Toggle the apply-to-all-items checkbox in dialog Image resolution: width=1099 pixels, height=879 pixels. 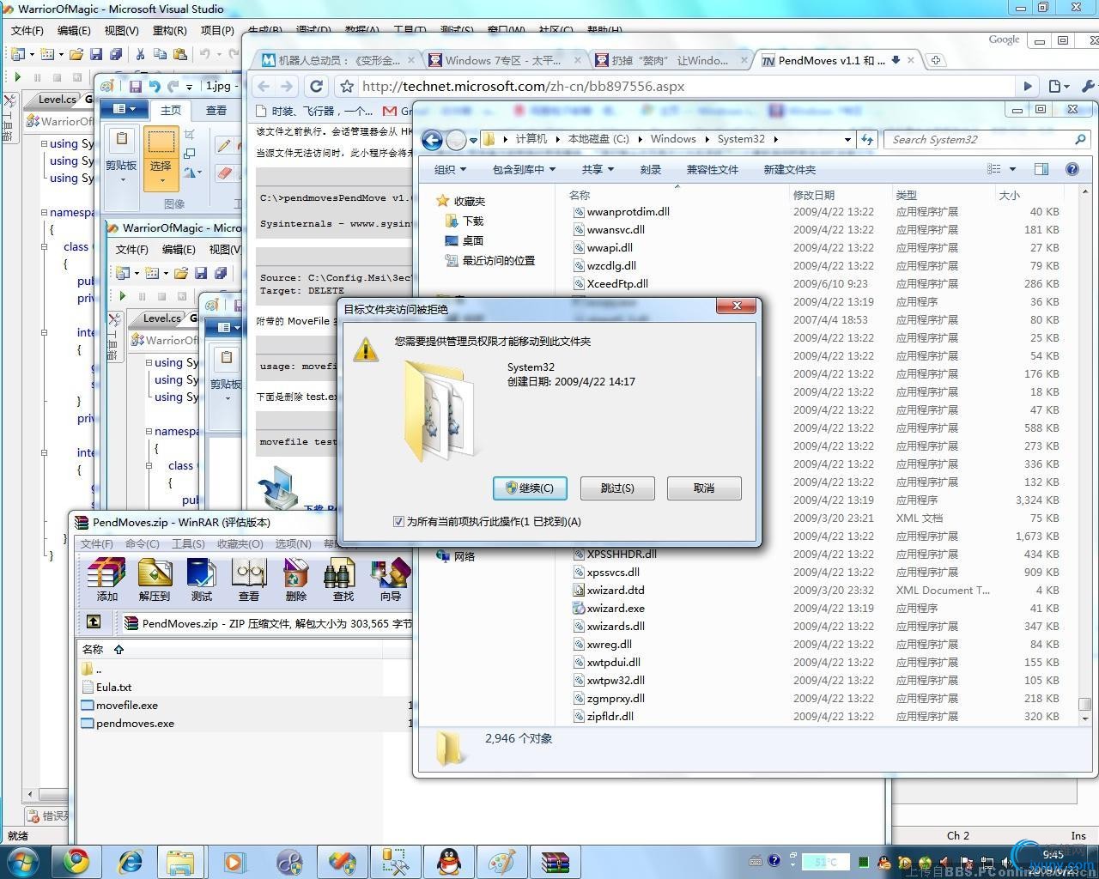click(x=398, y=522)
